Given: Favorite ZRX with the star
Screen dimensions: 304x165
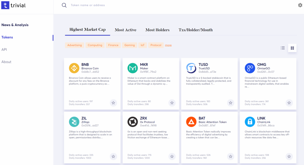Looking at the screenshot, I should [172, 156].
